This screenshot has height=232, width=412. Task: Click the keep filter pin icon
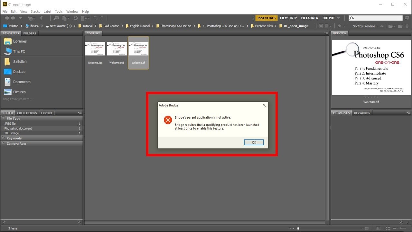(3, 222)
